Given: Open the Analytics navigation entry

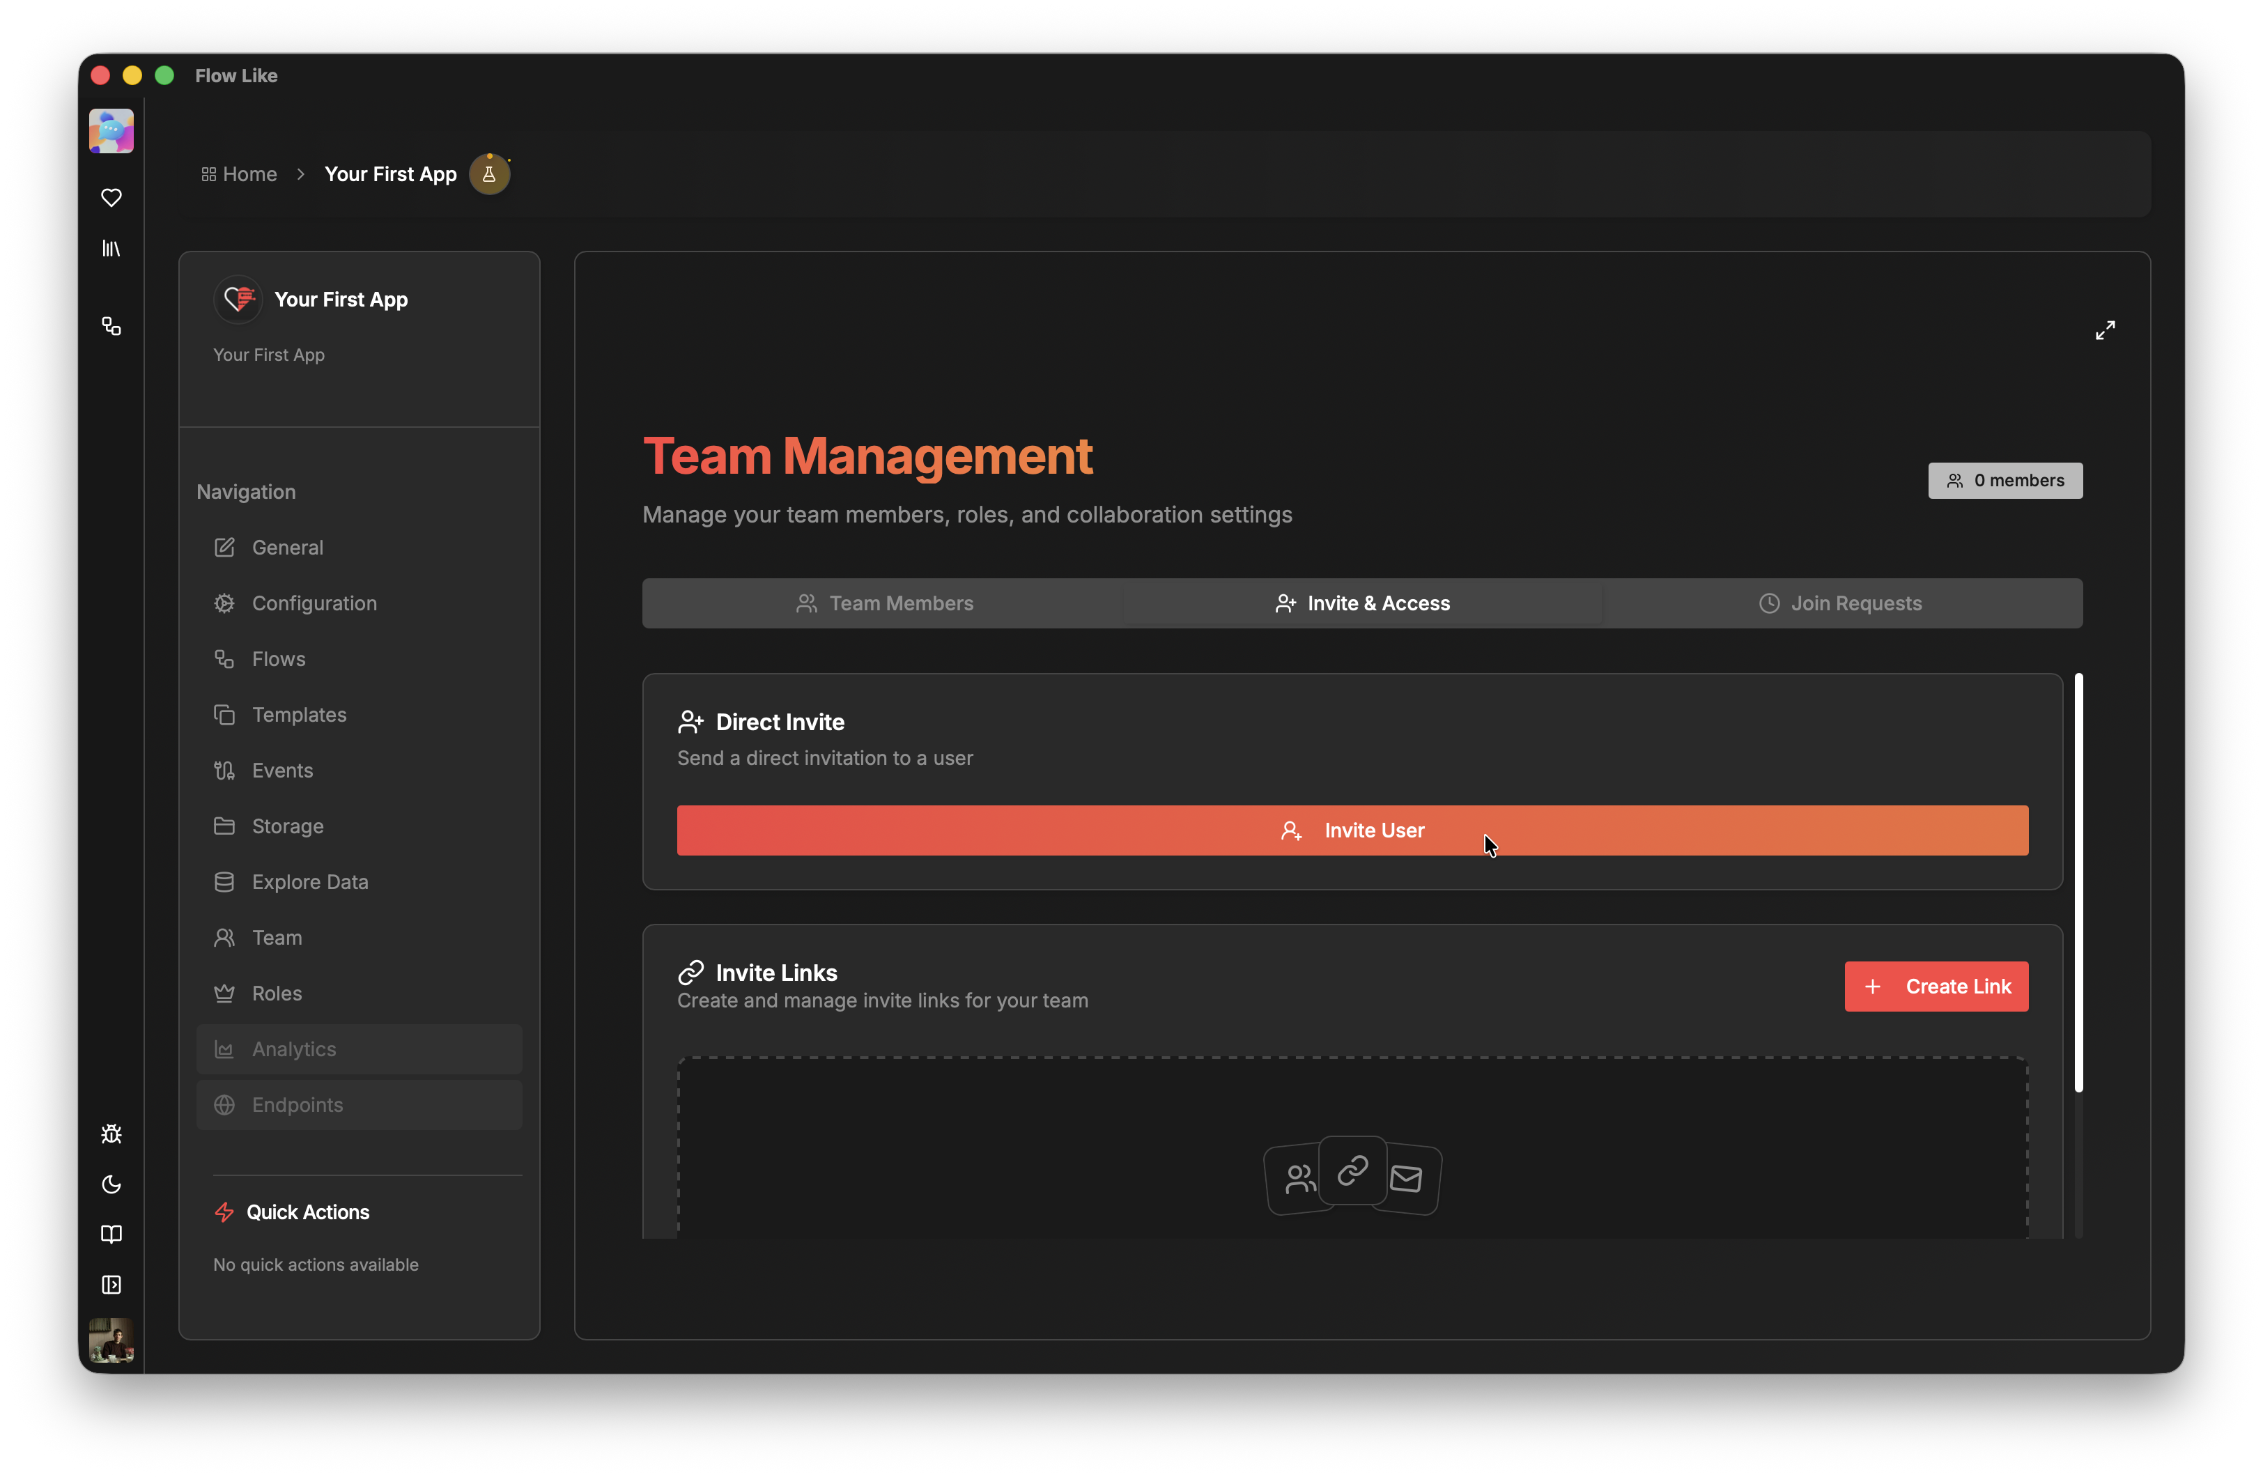Looking at the screenshot, I should tap(294, 1049).
